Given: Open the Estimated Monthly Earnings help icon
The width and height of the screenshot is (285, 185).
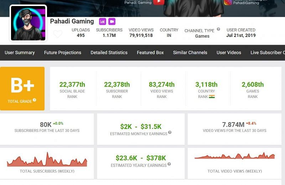Looking at the screenshot, I should click(170, 132).
